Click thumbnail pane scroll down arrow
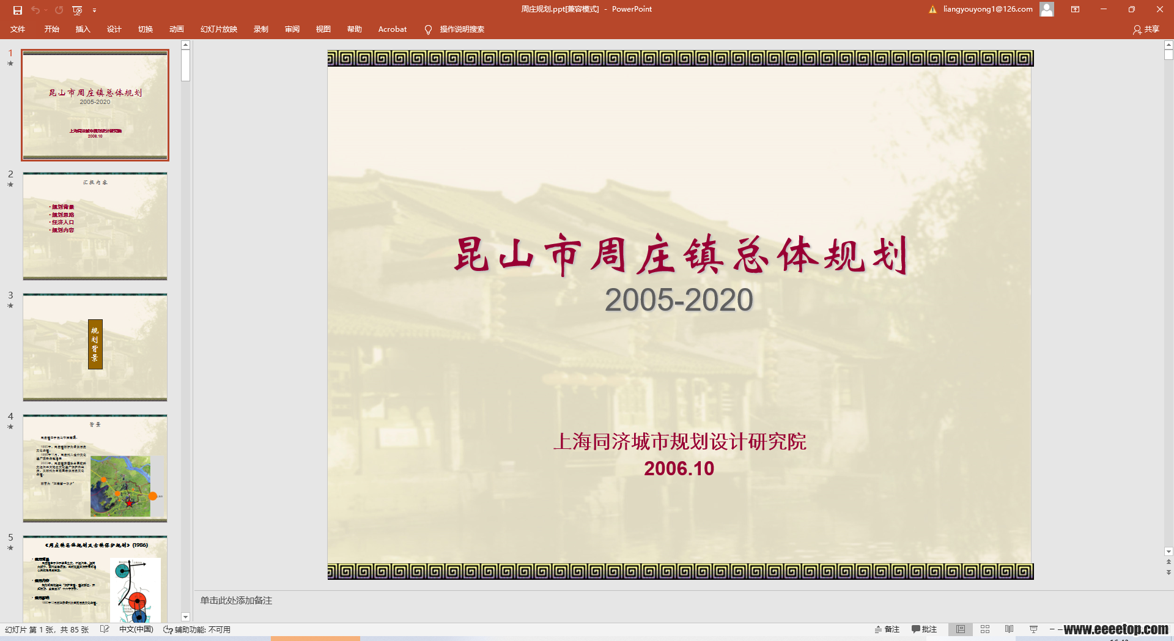This screenshot has width=1174, height=641. (x=185, y=617)
